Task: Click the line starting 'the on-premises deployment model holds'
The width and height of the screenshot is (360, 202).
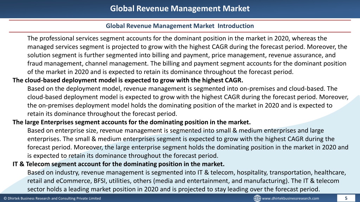Action: pos(180,106)
